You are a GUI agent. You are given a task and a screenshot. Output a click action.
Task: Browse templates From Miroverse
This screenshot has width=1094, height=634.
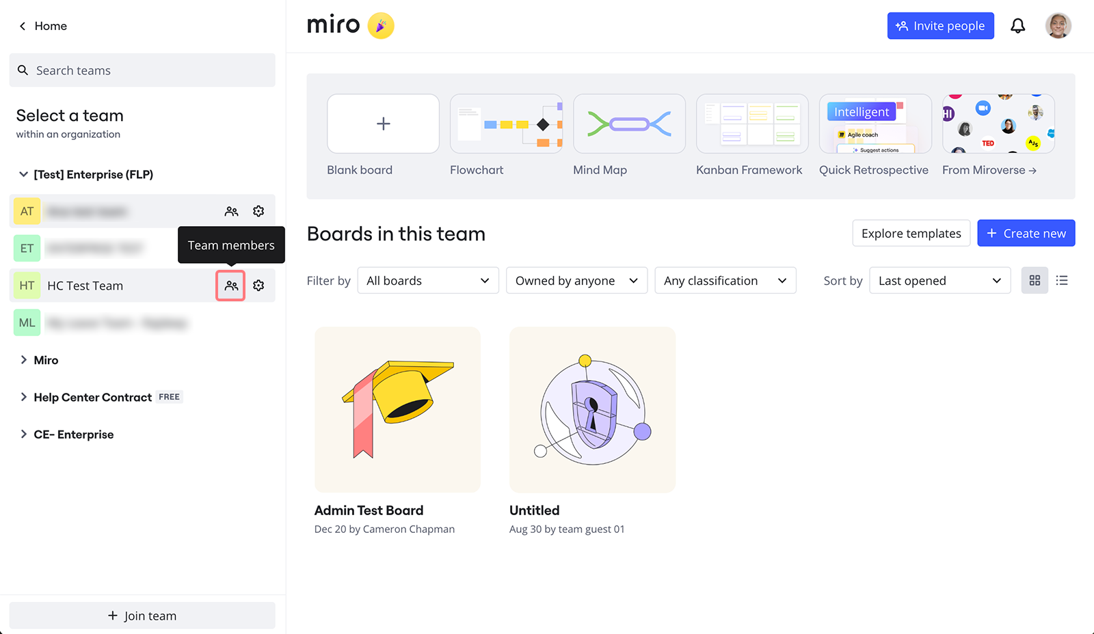(998, 124)
